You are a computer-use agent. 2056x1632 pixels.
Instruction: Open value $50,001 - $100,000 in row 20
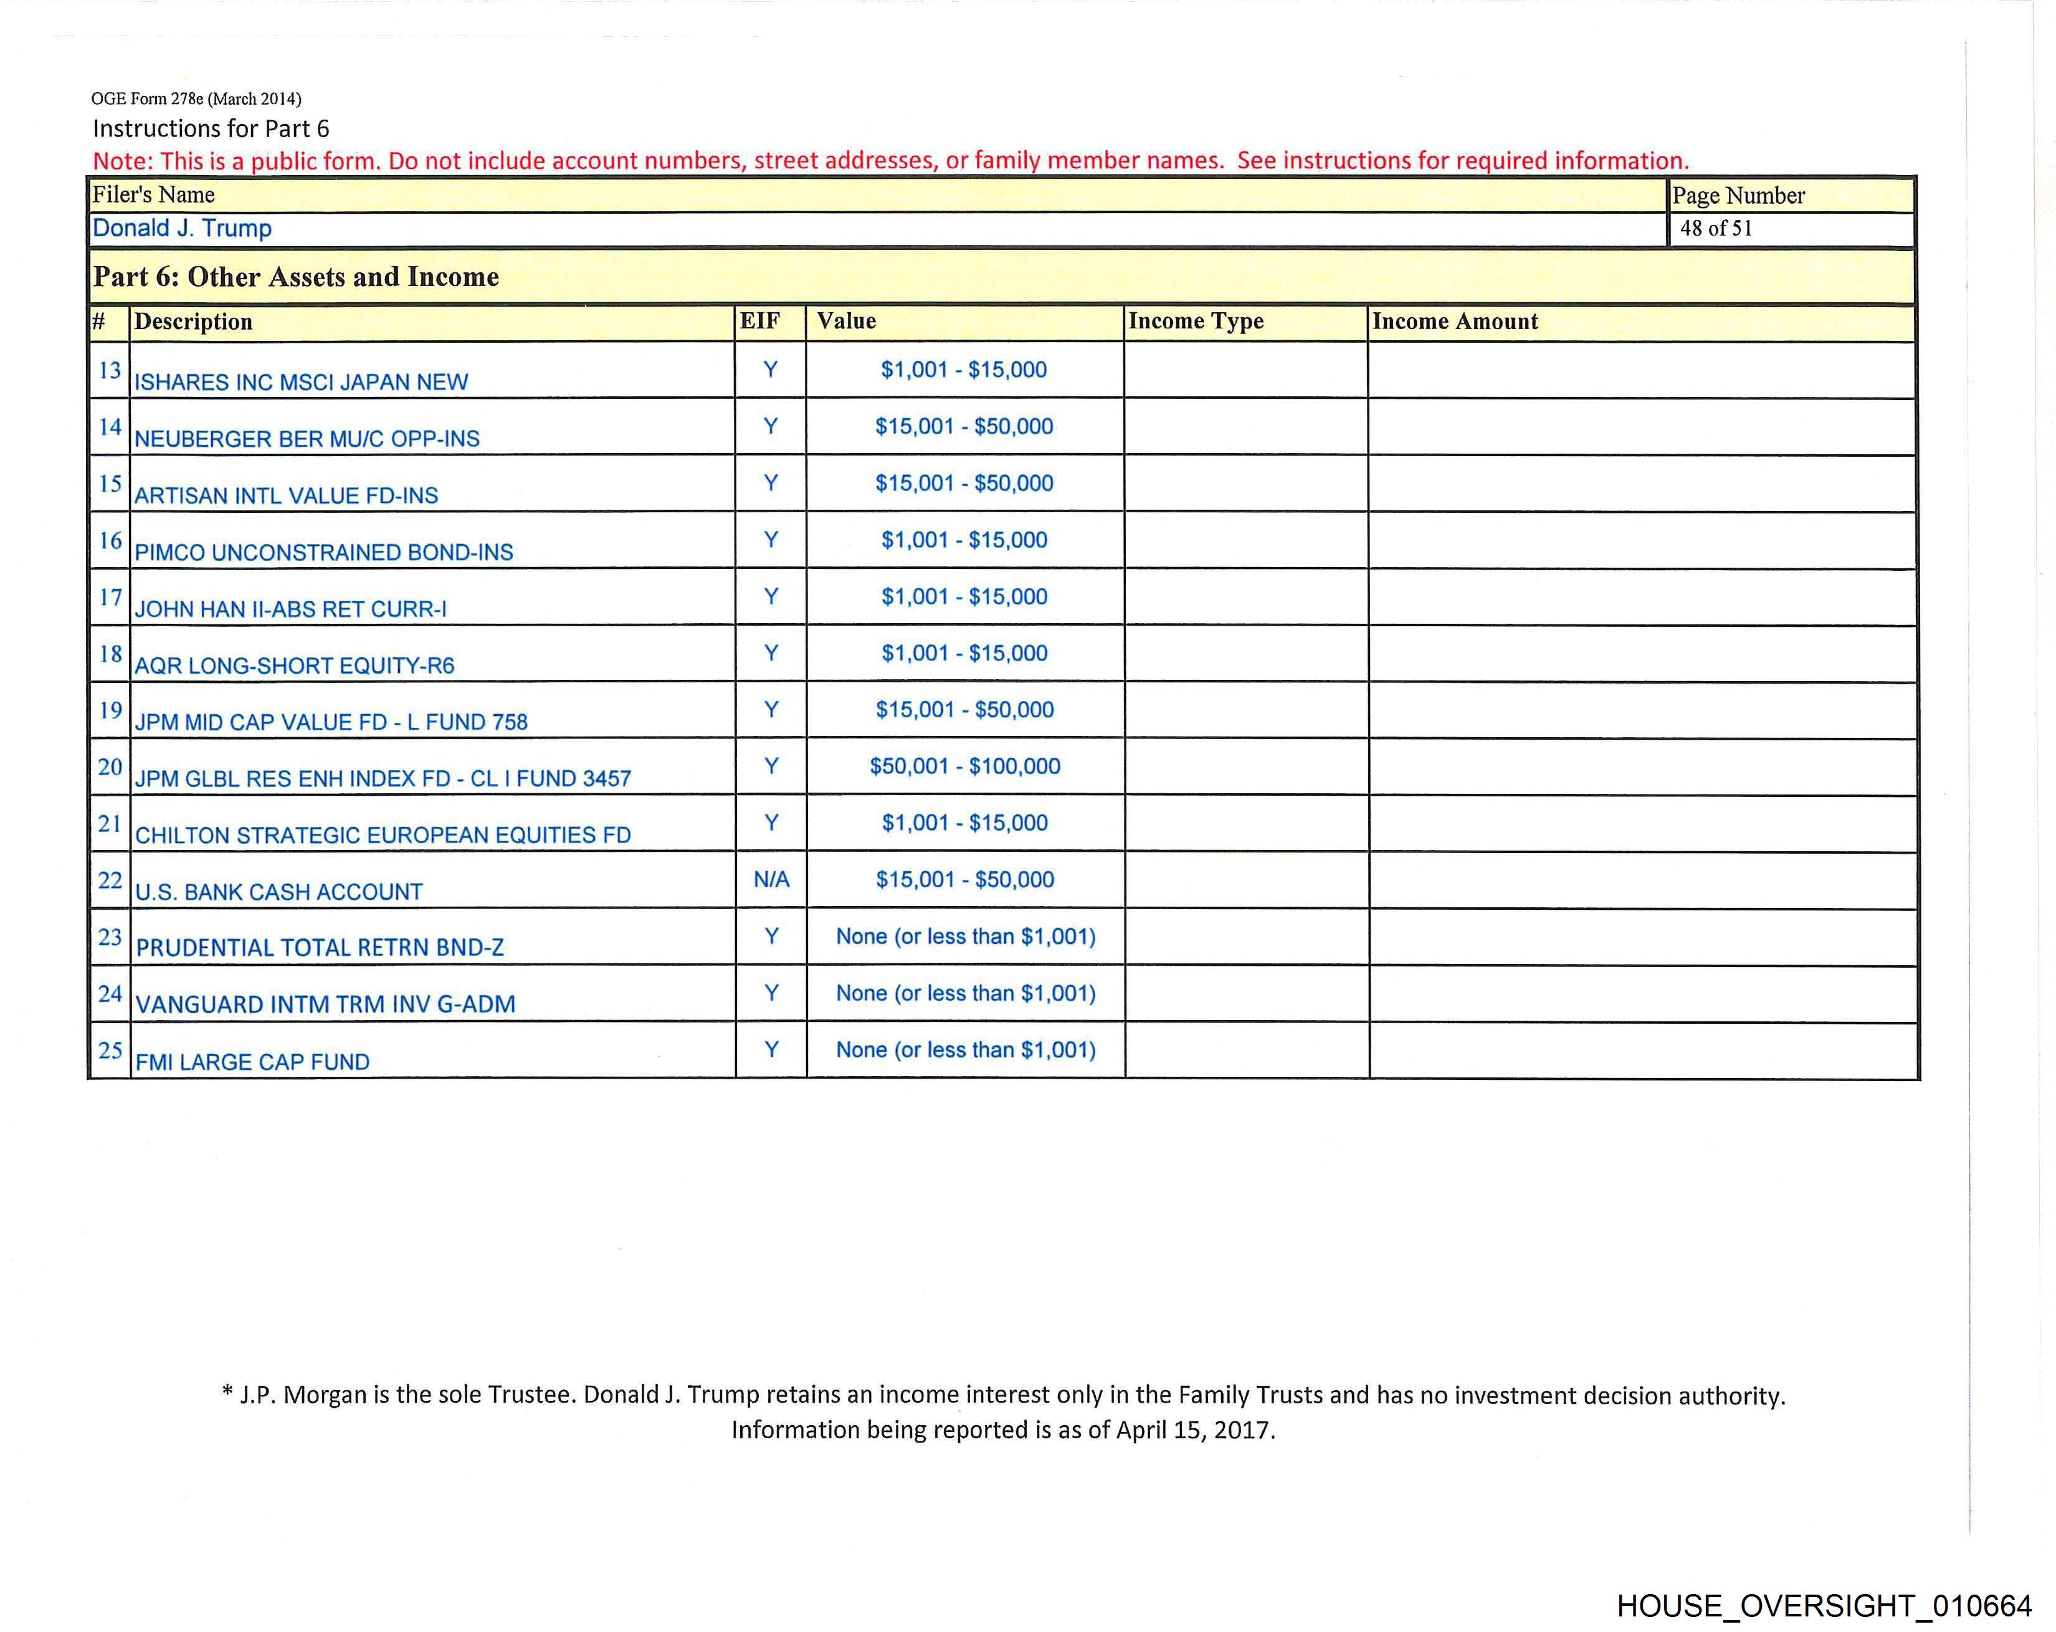(x=964, y=766)
